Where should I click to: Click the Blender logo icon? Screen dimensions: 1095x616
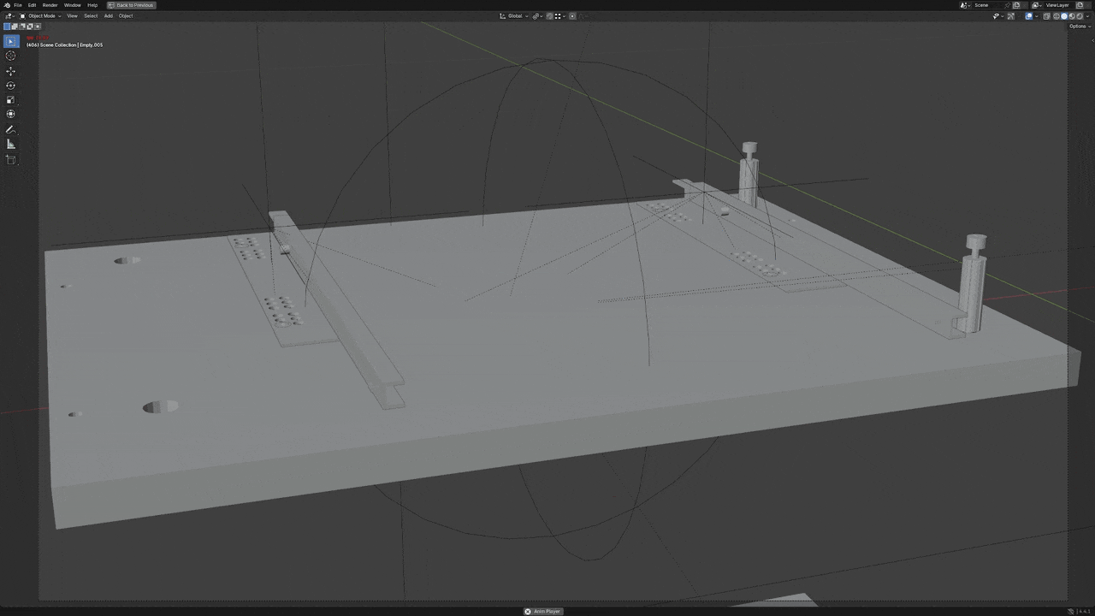pyautogui.click(x=7, y=5)
